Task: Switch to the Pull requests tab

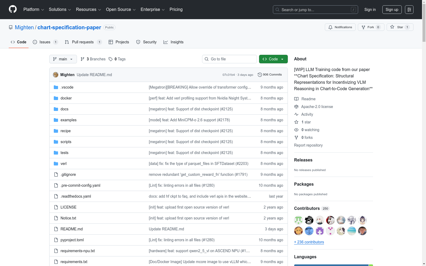Action: pyautogui.click(x=83, y=42)
